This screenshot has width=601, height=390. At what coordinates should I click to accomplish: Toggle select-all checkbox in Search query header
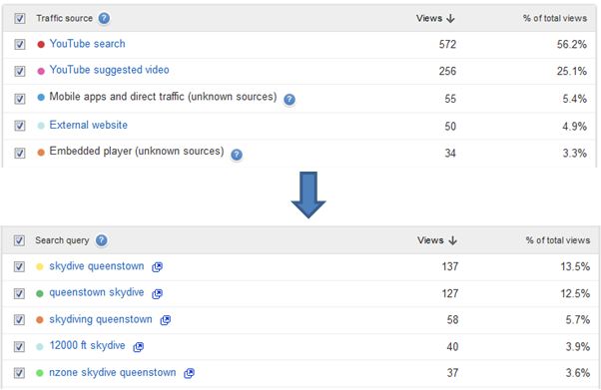pos(19,240)
